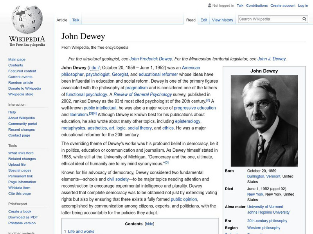This screenshot has width=313, height=234.
Task: Open the Wikipedia store link
Action: click(x=21, y=94)
